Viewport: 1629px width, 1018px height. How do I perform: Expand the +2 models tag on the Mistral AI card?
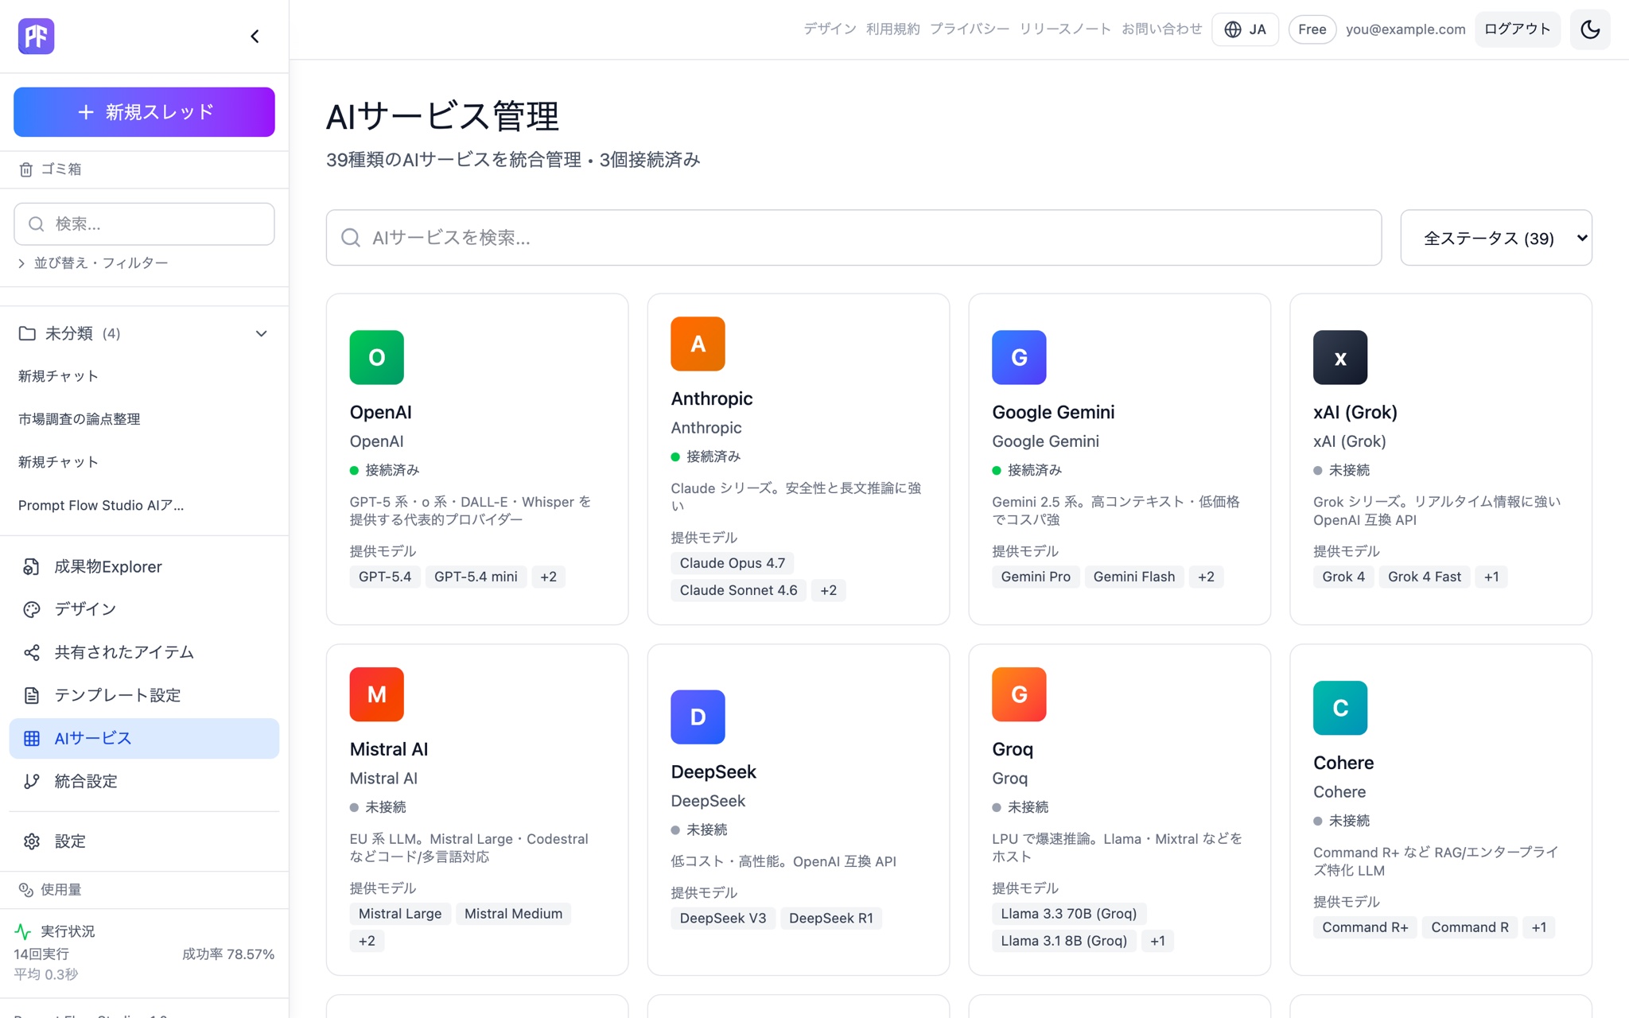click(x=367, y=941)
